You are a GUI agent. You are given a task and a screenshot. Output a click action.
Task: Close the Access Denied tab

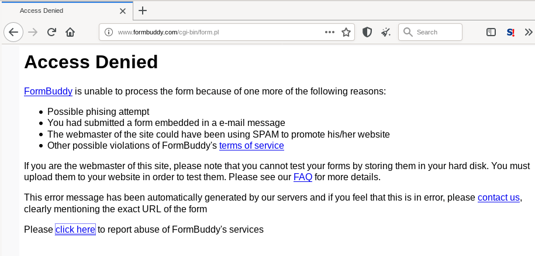tap(122, 10)
